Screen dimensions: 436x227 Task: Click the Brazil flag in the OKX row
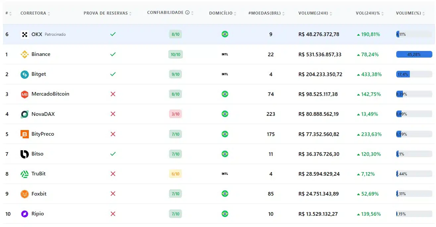pyautogui.click(x=225, y=34)
